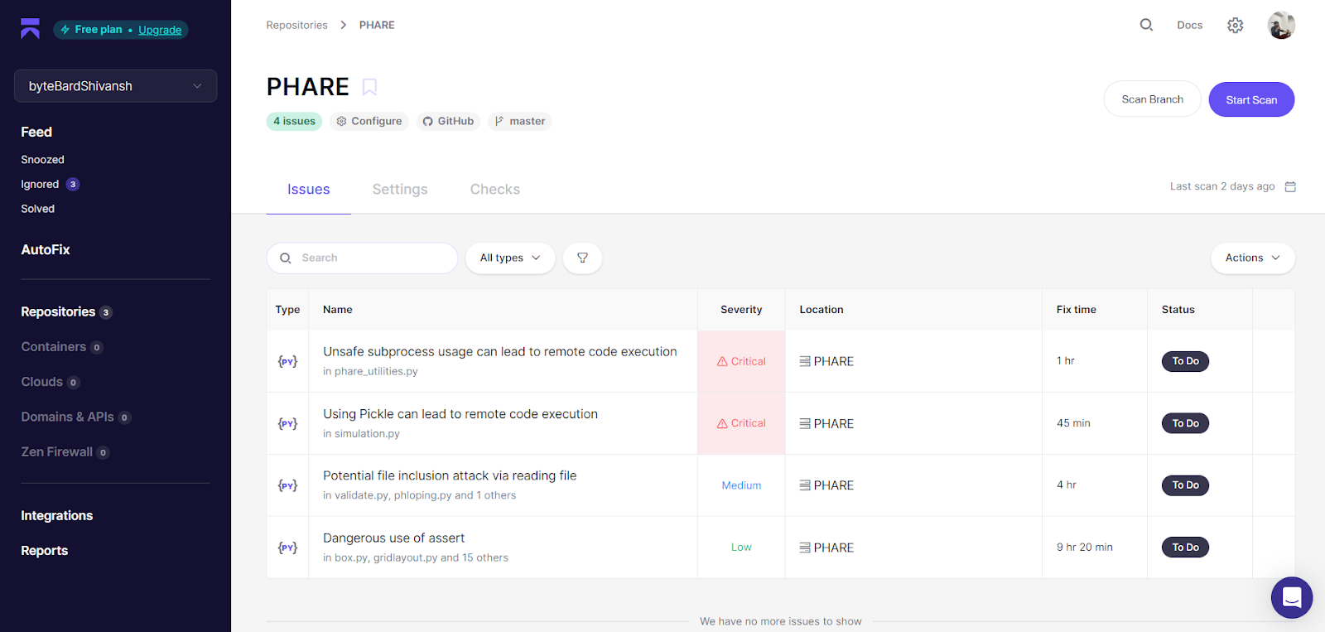Click Python icon for Pickle issue
The height and width of the screenshot is (632, 1325).
pyautogui.click(x=287, y=423)
